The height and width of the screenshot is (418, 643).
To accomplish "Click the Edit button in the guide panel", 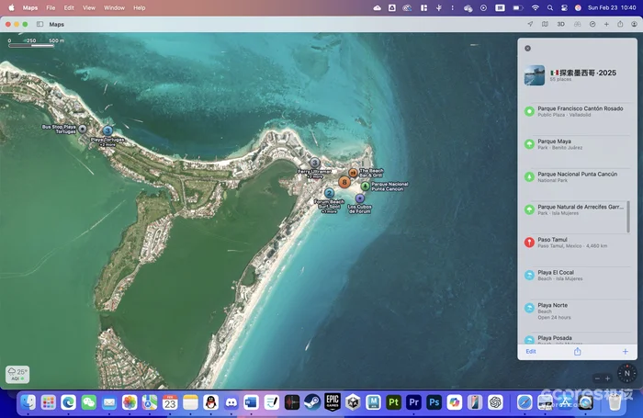I will click(x=531, y=351).
